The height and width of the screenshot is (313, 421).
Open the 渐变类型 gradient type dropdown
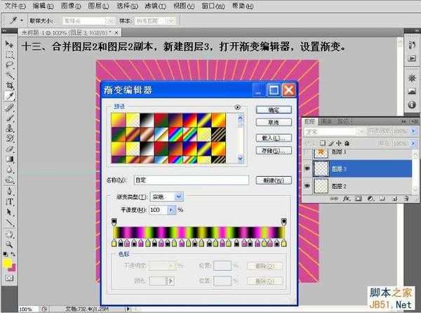(x=178, y=197)
